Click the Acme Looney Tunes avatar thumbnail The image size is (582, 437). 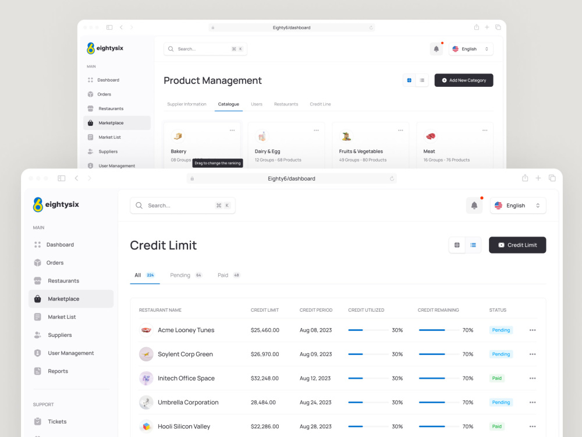point(146,330)
